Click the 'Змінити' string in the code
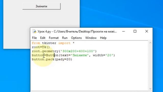Screen dimensions: 163x92 pyautogui.click(x=80, y=55)
